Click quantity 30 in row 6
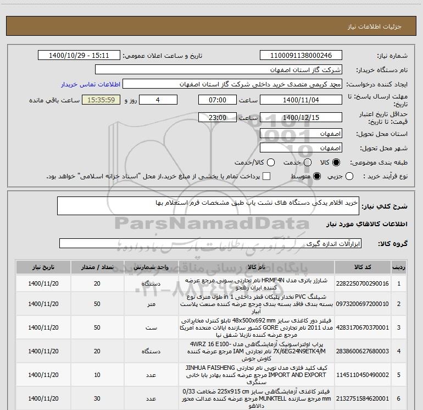 [x=97, y=398]
